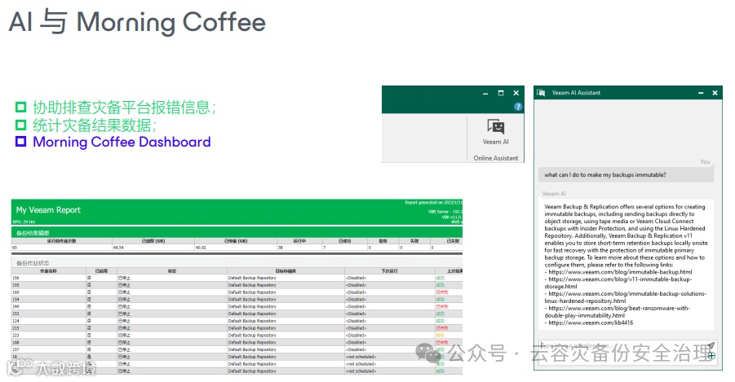Open the v11-immutable-backup-storage.html link
This screenshot has height=382, width=735.
pyautogui.click(x=618, y=283)
